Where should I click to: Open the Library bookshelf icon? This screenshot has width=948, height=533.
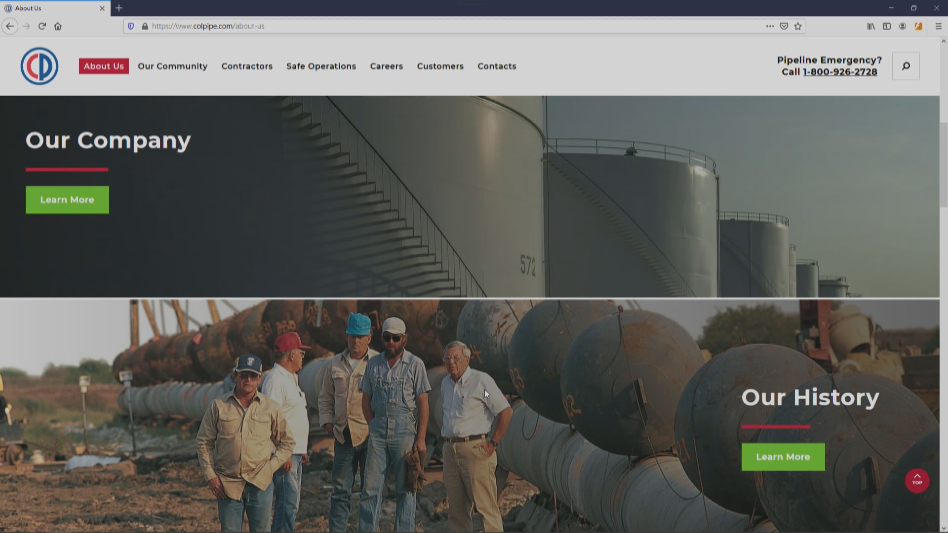[871, 26]
